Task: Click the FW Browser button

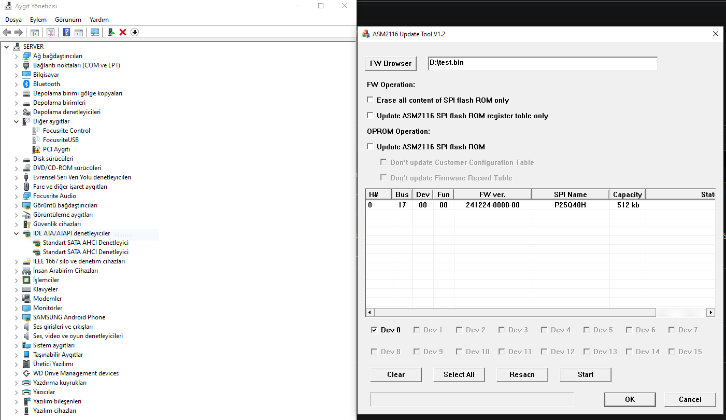Action: click(x=391, y=63)
